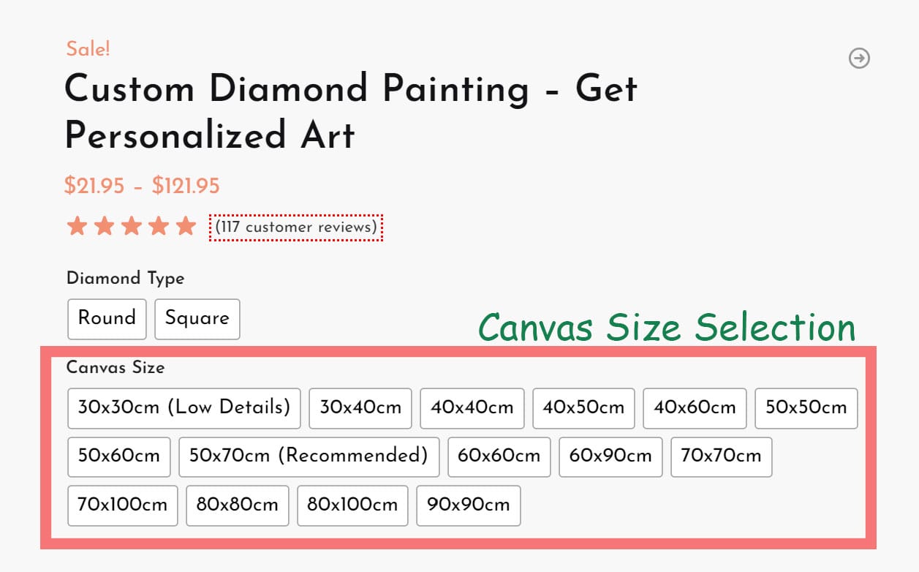Pick the 50x50cm canvas size
The height and width of the screenshot is (572, 919).
[x=806, y=408]
